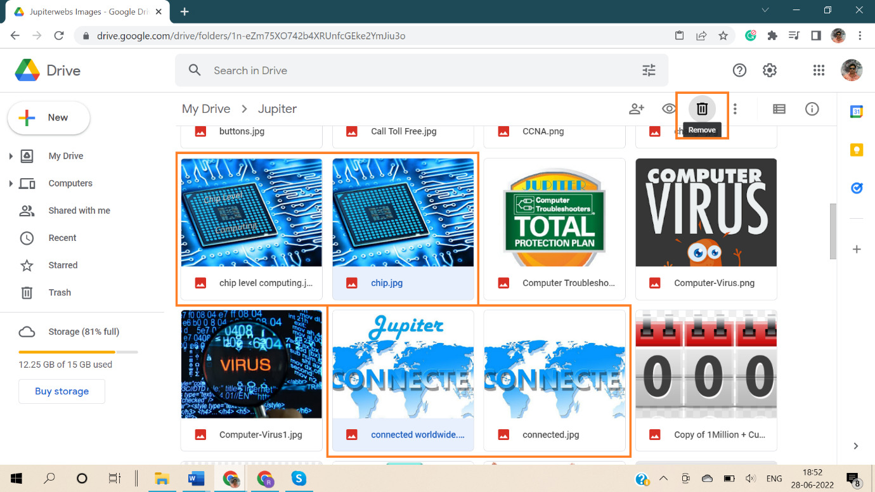Open Windows Start menu
The image size is (875, 492).
[x=16, y=478]
